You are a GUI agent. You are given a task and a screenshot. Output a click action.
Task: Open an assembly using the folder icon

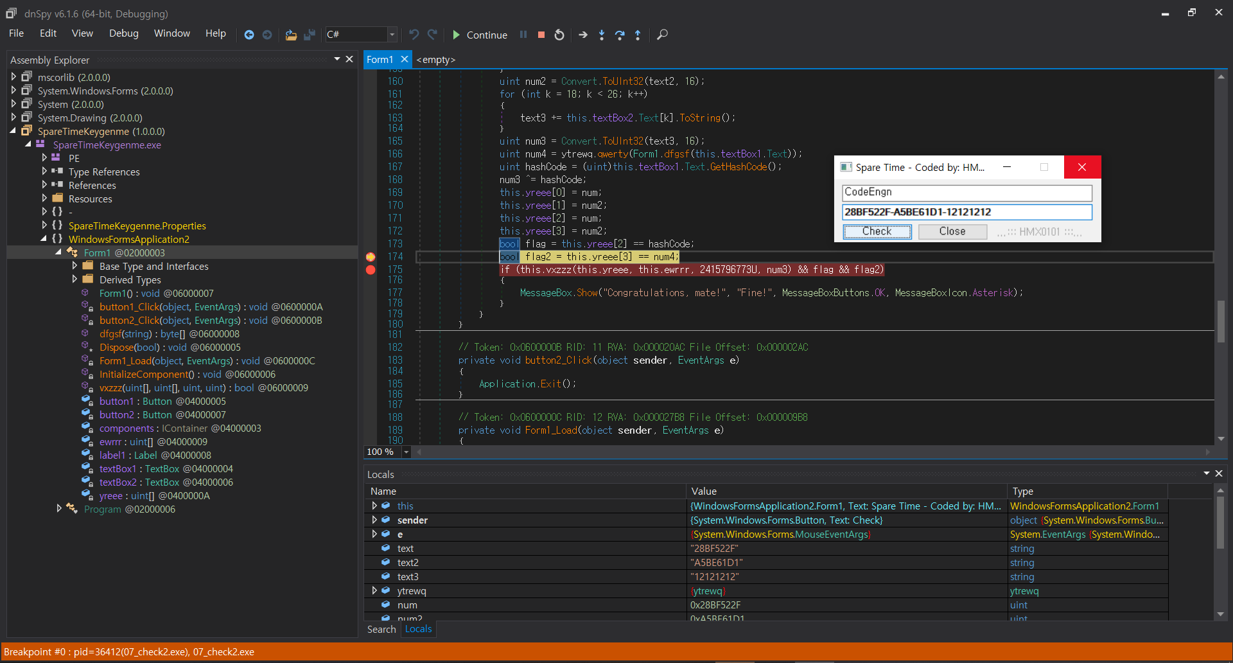291,35
